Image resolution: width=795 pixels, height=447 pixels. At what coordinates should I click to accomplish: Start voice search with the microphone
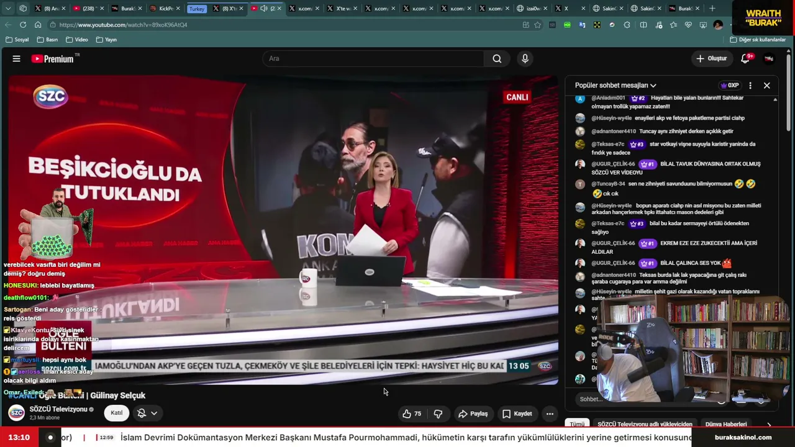point(525,58)
